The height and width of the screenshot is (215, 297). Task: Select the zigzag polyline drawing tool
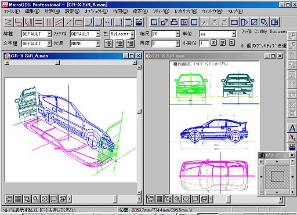pos(8,22)
